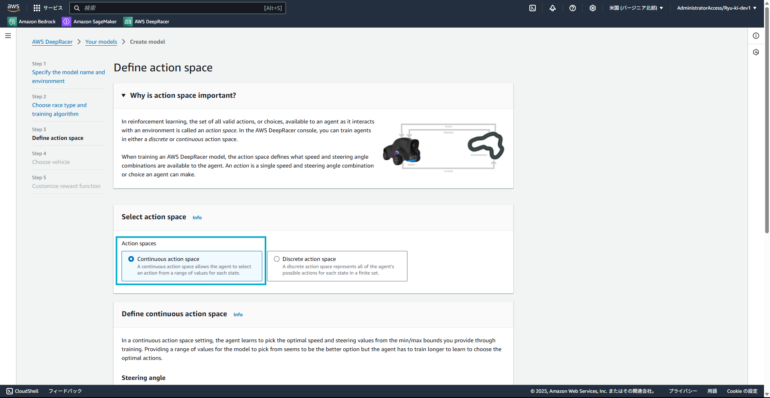This screenshot has width=770, height=398.
Task: Click the CloudShell icon in footer
Action: (10, 391)
